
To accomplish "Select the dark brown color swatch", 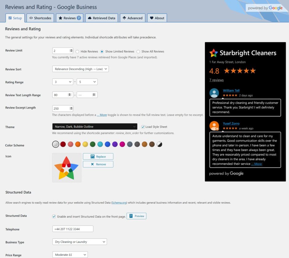I will click(152, 144).
